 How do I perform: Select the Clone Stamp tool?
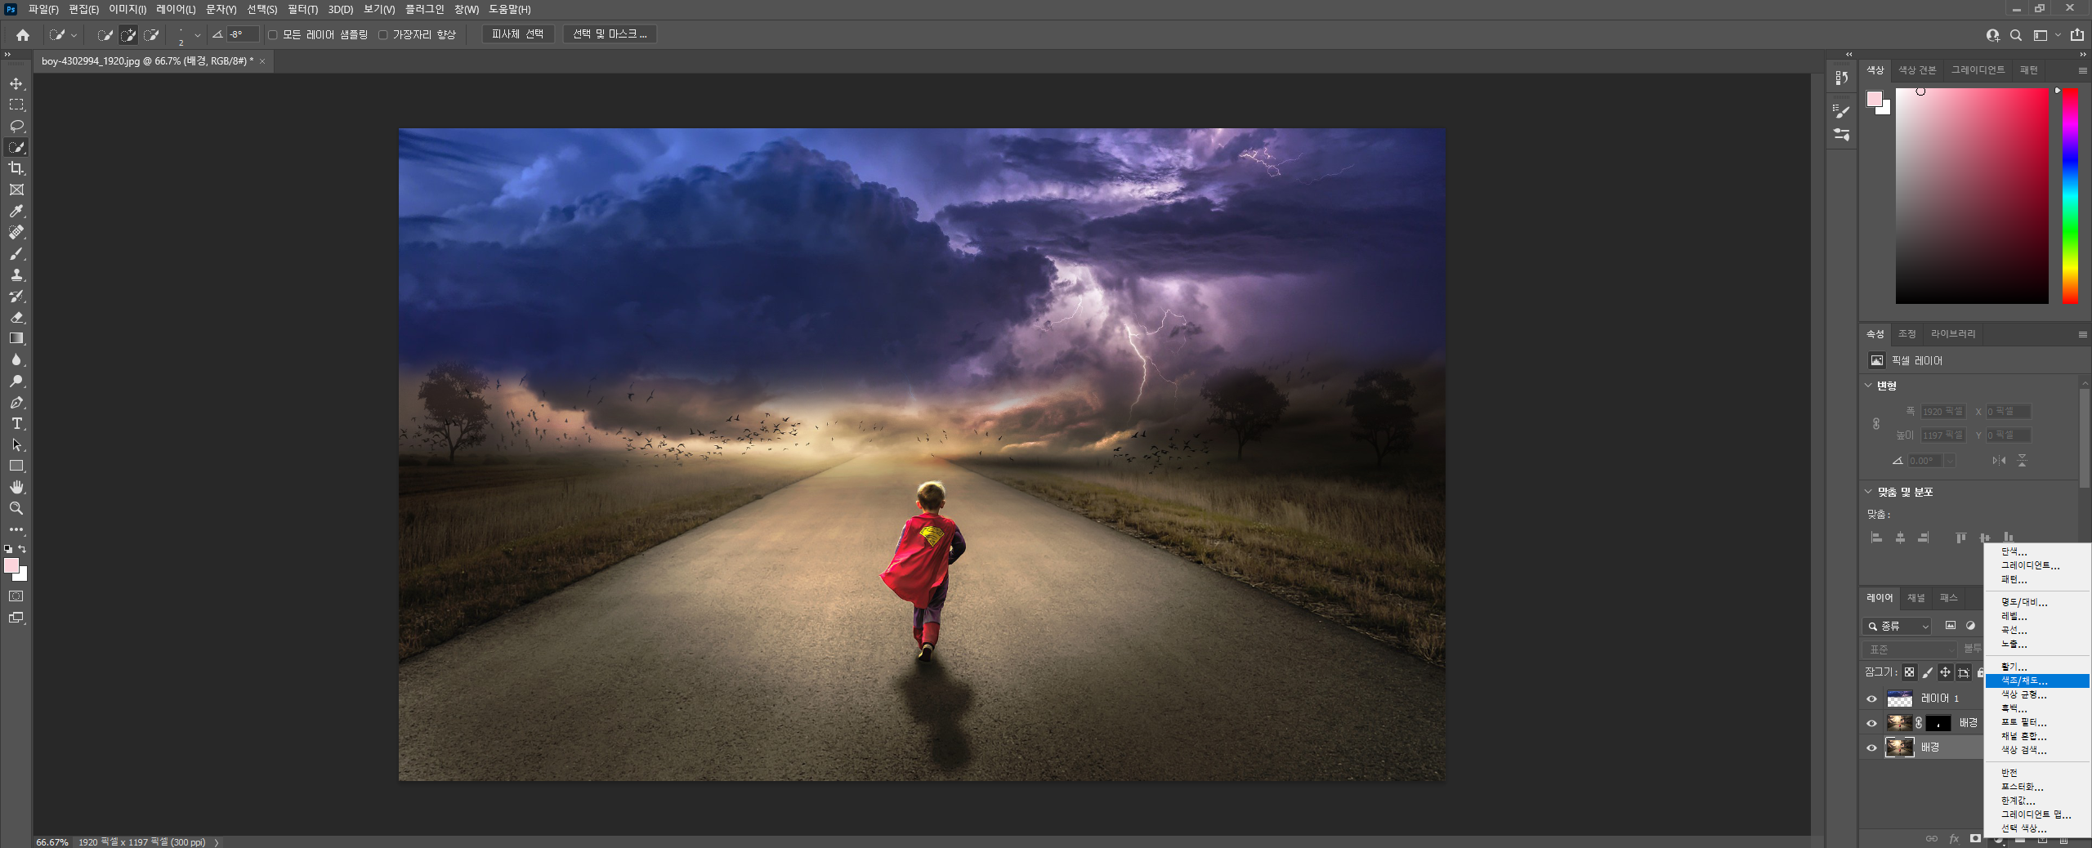click(x=16, y=274)
